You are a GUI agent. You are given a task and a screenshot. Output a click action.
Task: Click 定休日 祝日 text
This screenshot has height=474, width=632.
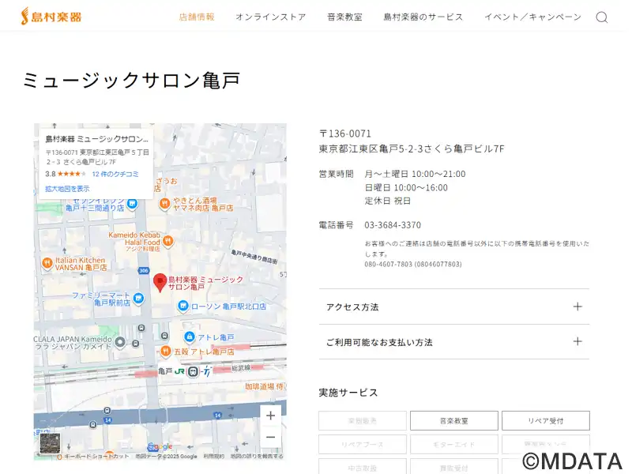tap(388, 201)
